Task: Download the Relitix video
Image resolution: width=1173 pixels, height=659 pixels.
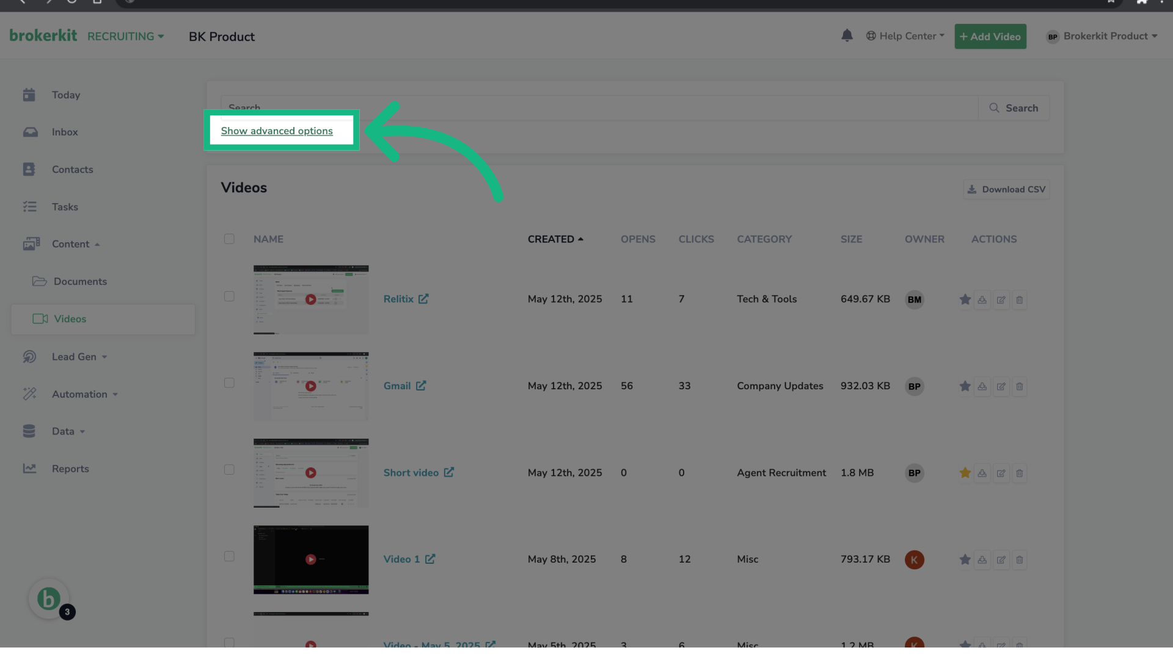Action: click(982, 300)
